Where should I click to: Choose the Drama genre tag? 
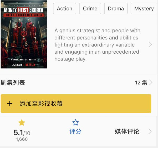click(116, 9)
